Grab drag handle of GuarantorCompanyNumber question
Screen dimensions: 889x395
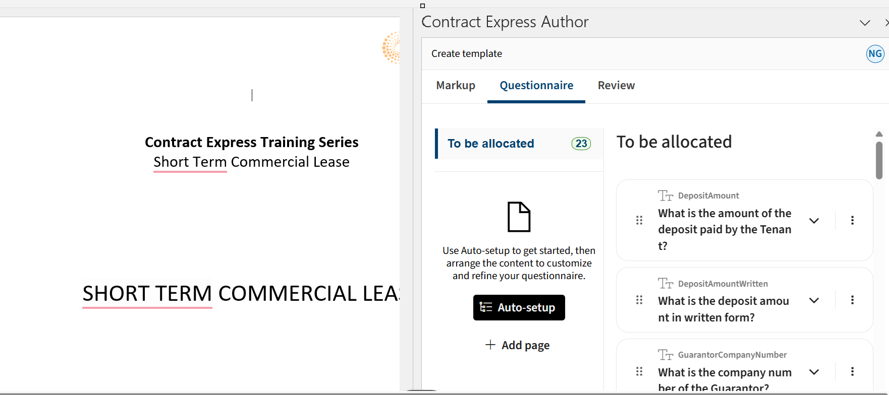coord(639,372)
